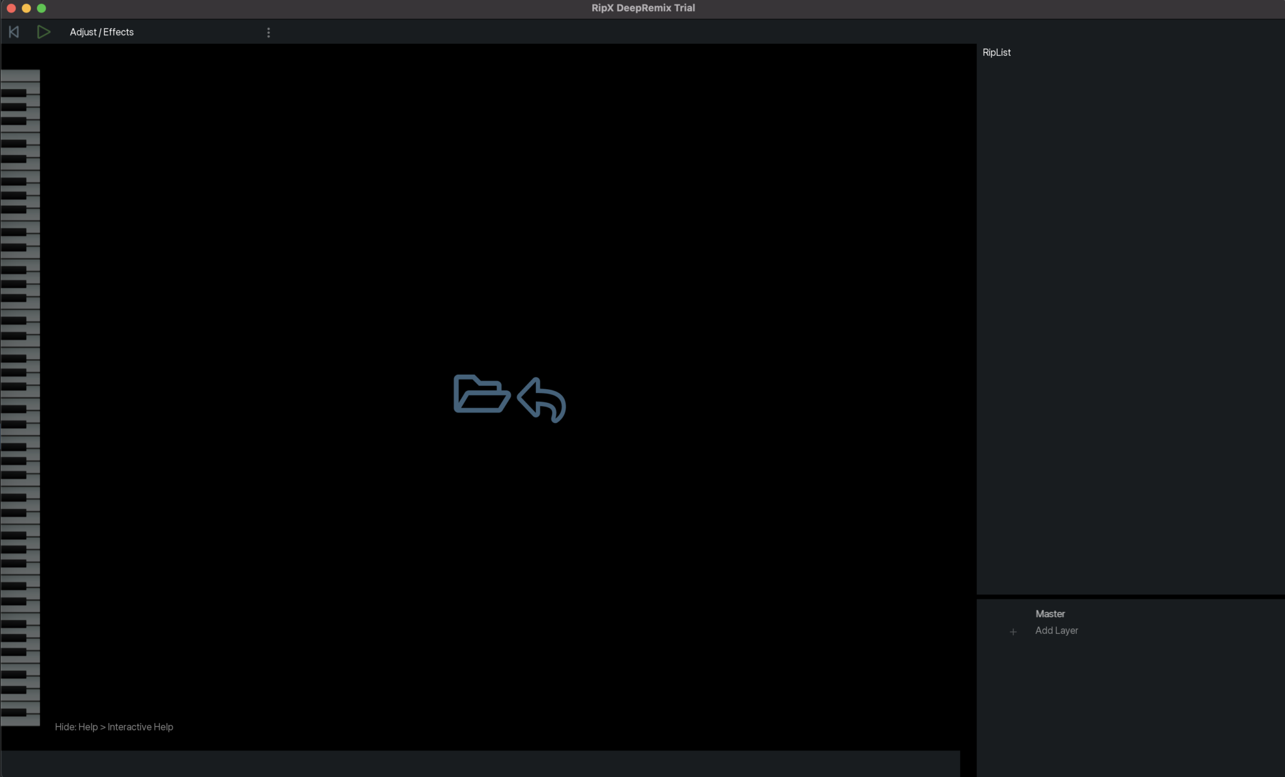The width and height of the screenshot is (1285, 777).
Task: Click the horizontal bar at the bottom
Action: pyautogui.click(x=481, y=763)
